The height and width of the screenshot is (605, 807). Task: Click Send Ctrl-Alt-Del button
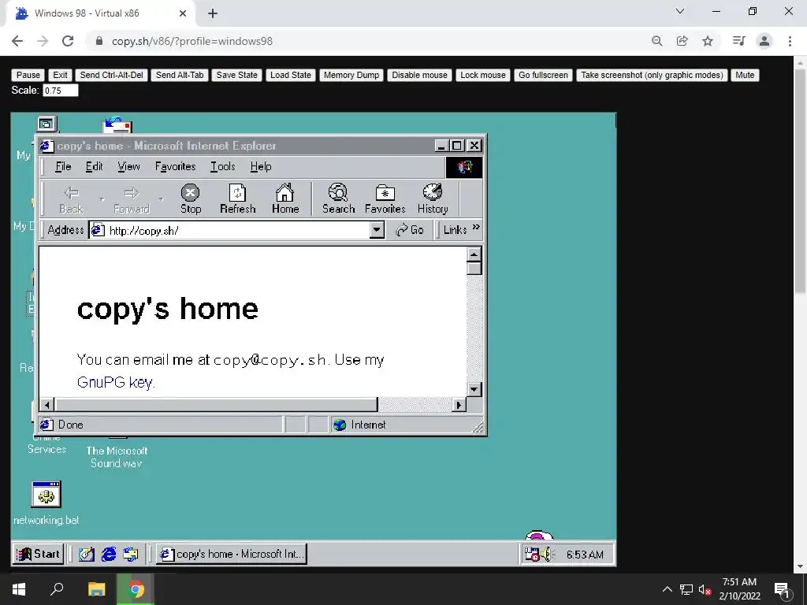coord(112,75)
